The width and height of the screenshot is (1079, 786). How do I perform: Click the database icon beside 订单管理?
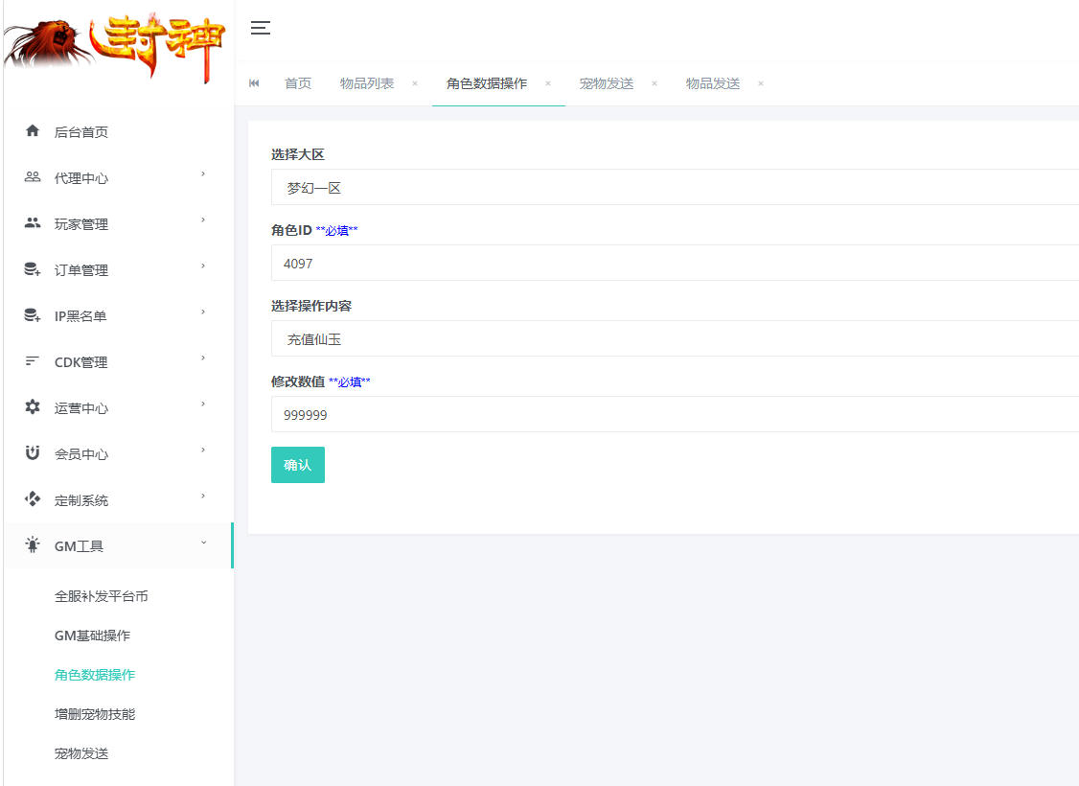point(33,269)
